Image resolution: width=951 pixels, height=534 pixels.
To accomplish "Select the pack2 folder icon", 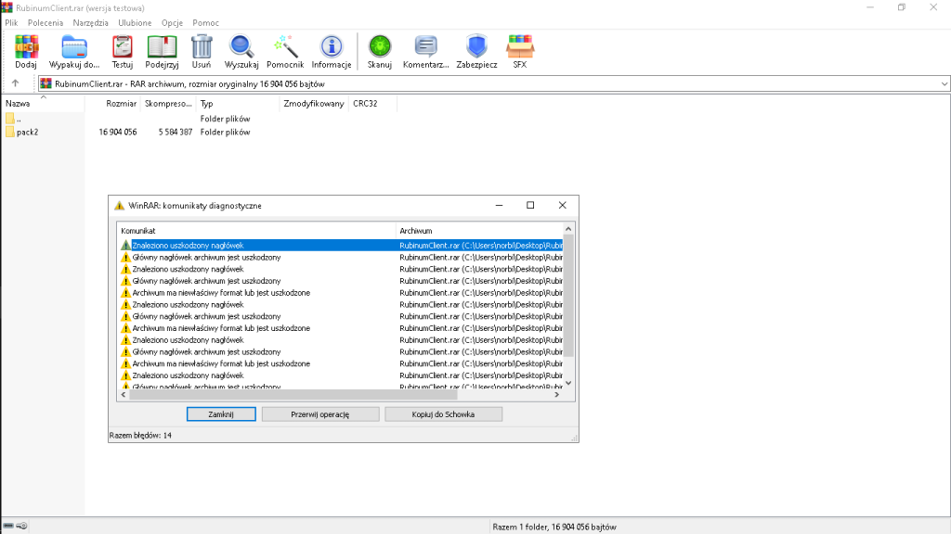I will [x=9, y=132].
